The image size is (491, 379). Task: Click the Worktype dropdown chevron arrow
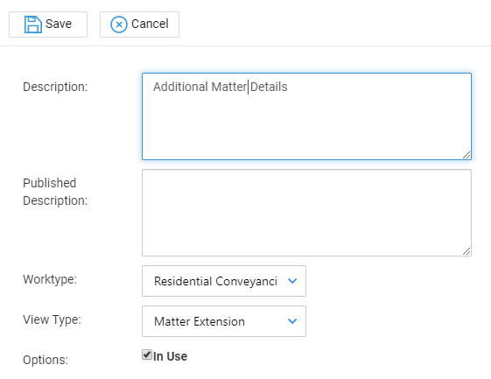pos(292,281)
